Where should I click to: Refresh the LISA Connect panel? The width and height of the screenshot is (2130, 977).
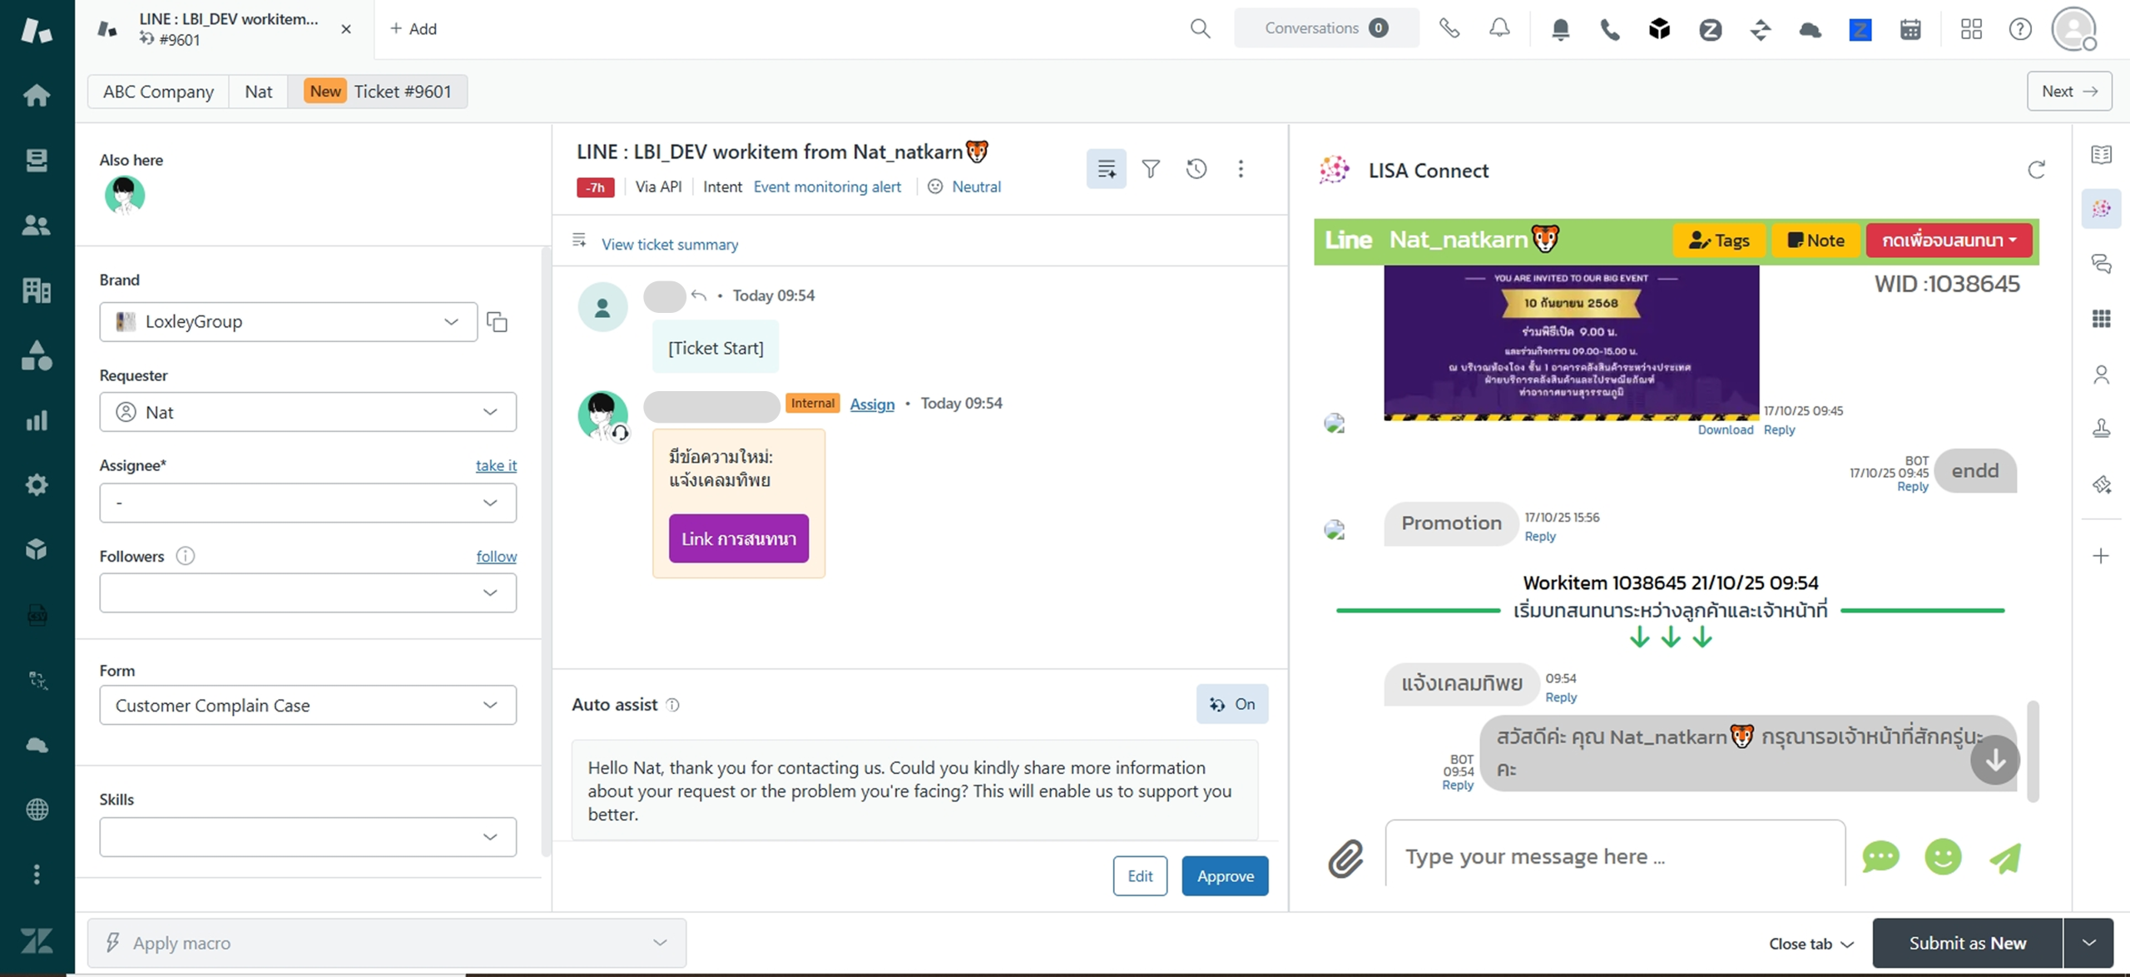coord(2036,170)
